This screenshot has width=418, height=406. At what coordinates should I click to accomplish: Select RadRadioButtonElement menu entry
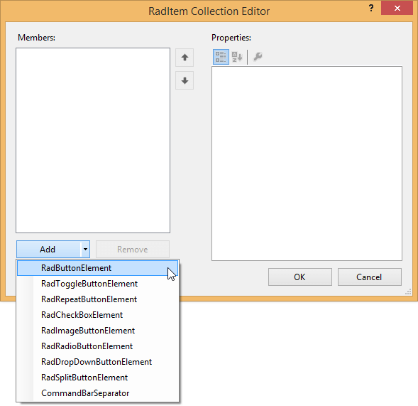click(97, 346)
